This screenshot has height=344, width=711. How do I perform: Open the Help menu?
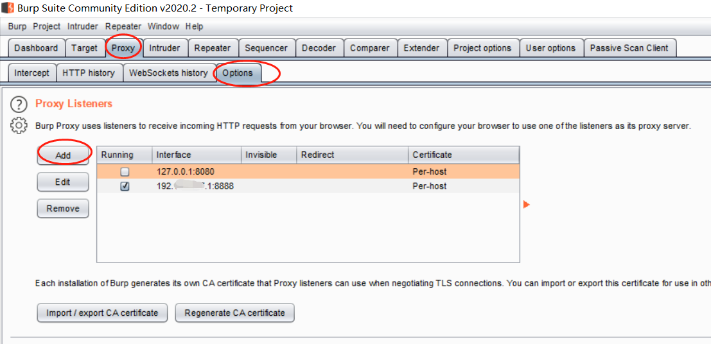(194, 26)
